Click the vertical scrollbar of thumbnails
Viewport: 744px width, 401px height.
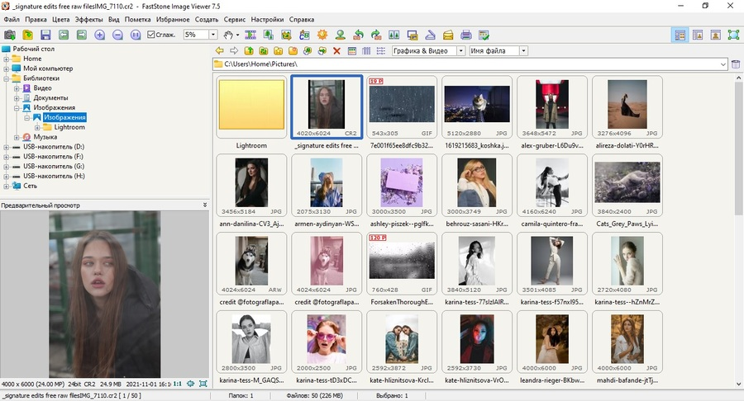(x=739, y=149)
